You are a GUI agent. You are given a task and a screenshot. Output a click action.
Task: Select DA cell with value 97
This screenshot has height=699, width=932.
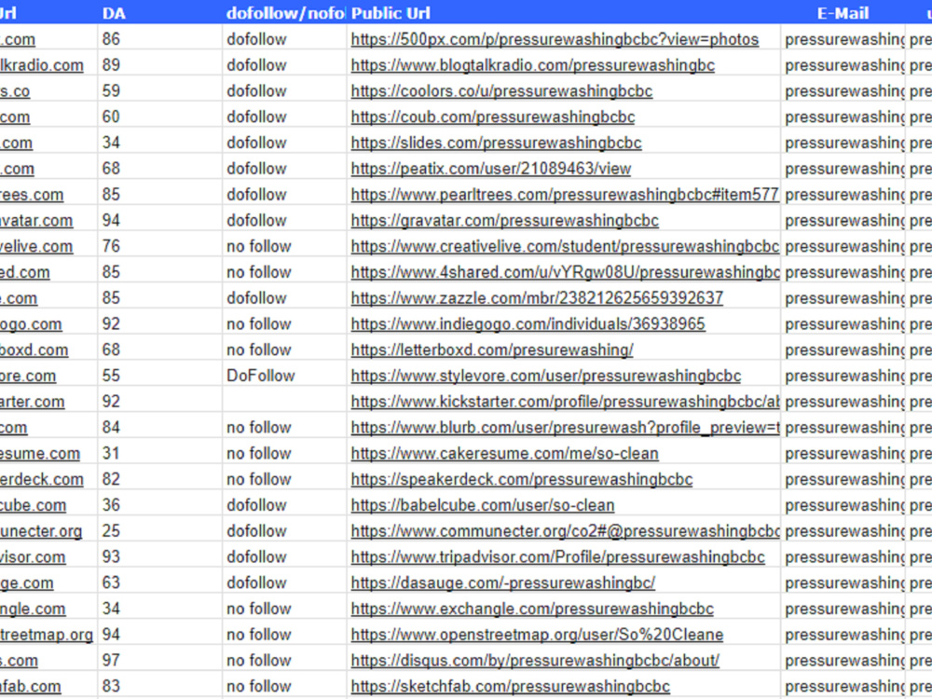[x=159, y=661]
